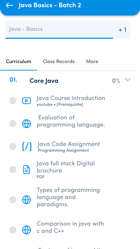Mark Java full stack Digital brochure complete

pyautogui.click(x=13, y=170)
